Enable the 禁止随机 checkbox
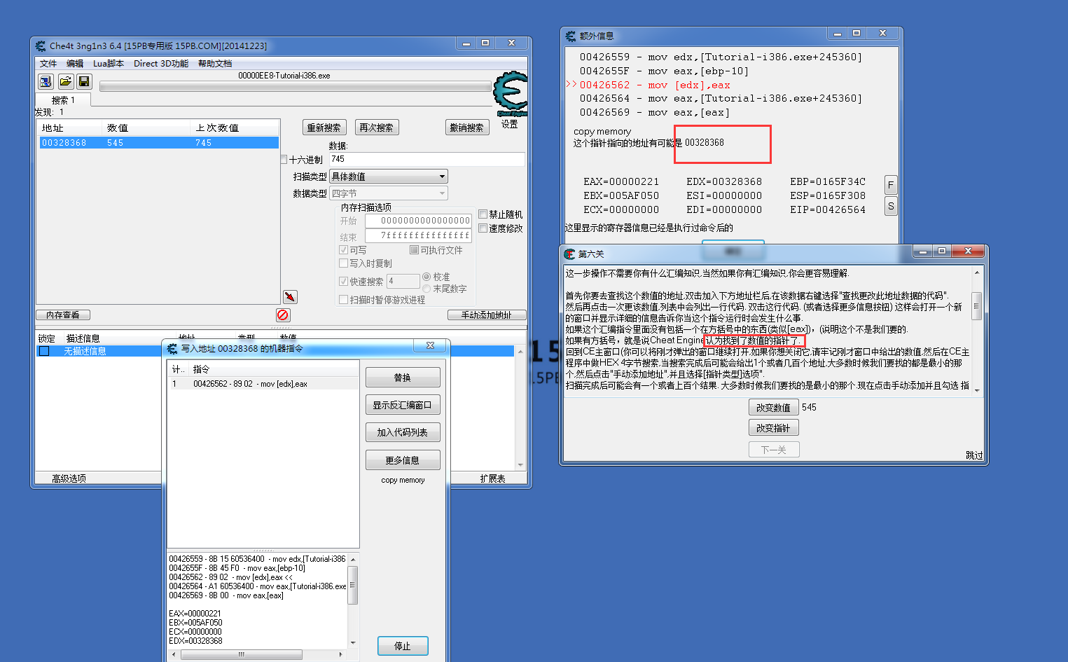 (483, 214)
